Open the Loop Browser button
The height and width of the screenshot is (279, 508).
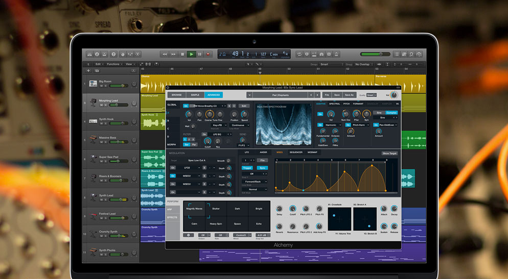click(x=411, y=54)
